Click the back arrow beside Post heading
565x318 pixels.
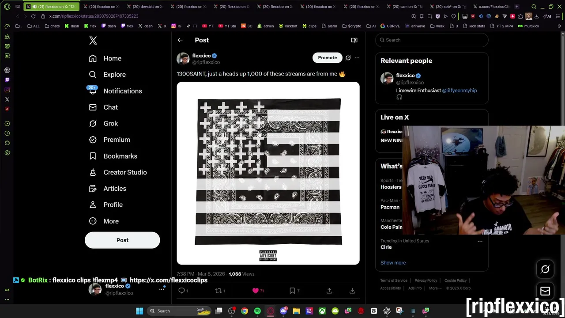coord(180,40)
